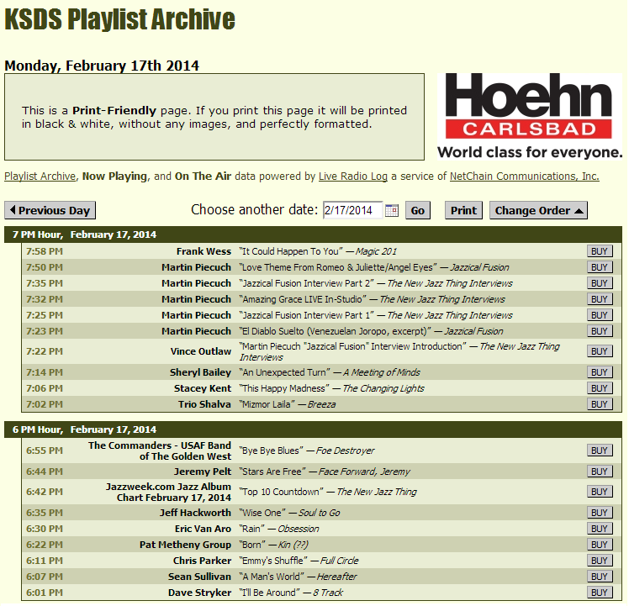Click the Hoehn Carlsbad advertisement banner

pyautogui.click(x=530, y=116)
